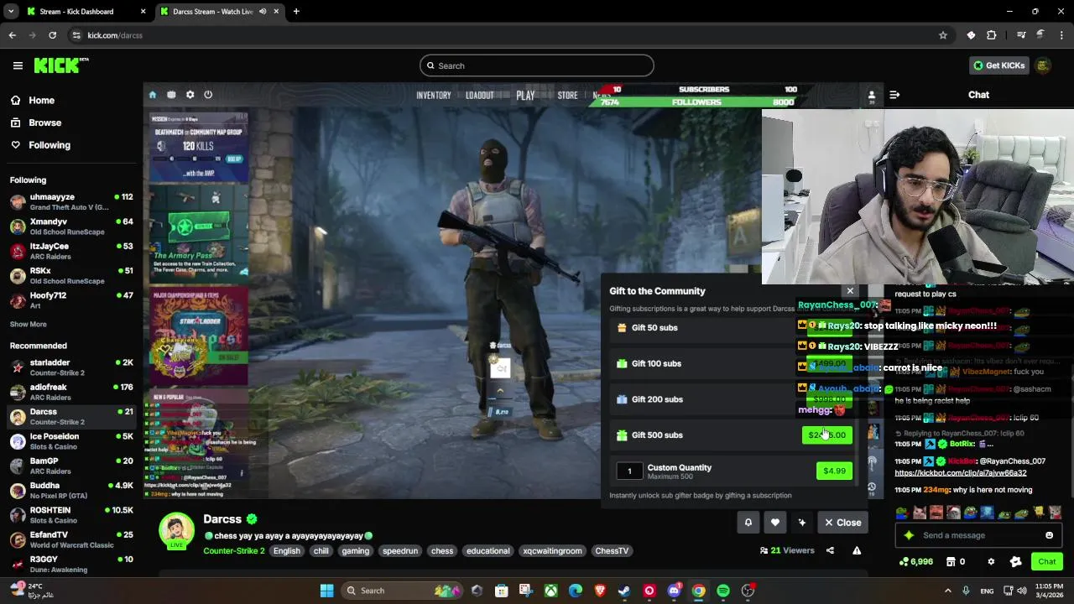Close the Gift to the Community dialog

[850, 291]
